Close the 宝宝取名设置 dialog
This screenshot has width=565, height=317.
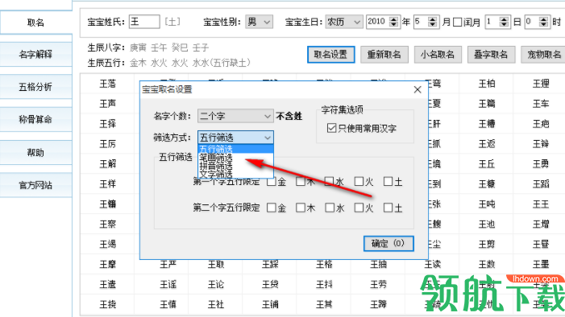(x=418, y=89)
